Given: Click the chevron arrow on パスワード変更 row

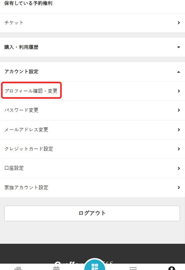Looking at the screenshot, I should pos(179,110).
